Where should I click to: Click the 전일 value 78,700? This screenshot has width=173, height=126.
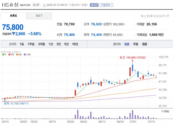point(69,24)
